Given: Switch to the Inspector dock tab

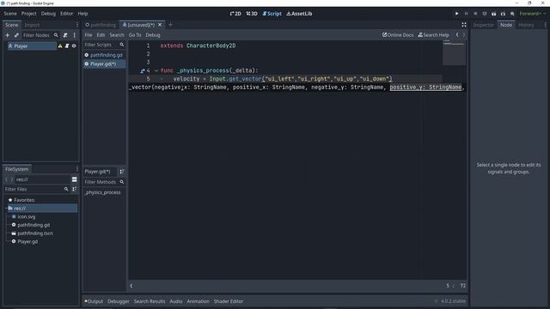Looking at the screenshot, I should coord(483,25).
